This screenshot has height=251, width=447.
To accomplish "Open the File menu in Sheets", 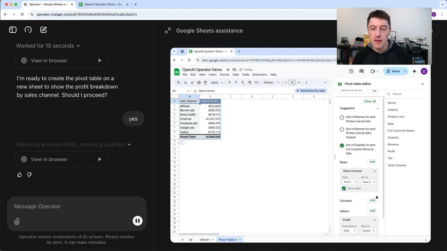I will tap(185, 75).
